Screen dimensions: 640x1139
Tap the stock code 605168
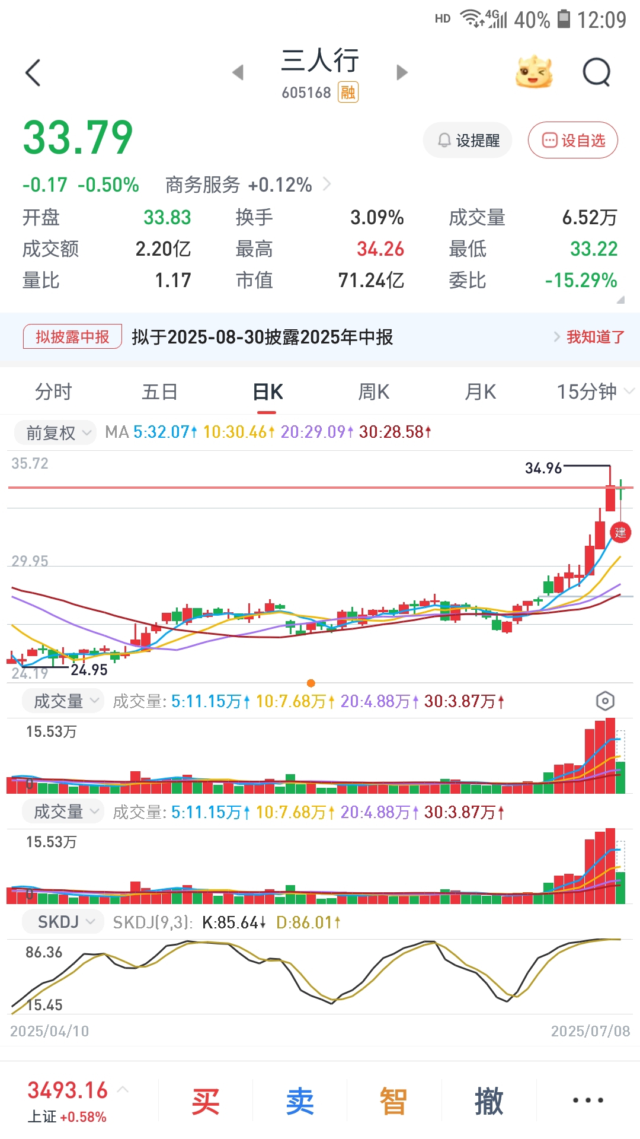tap(306, 93)
